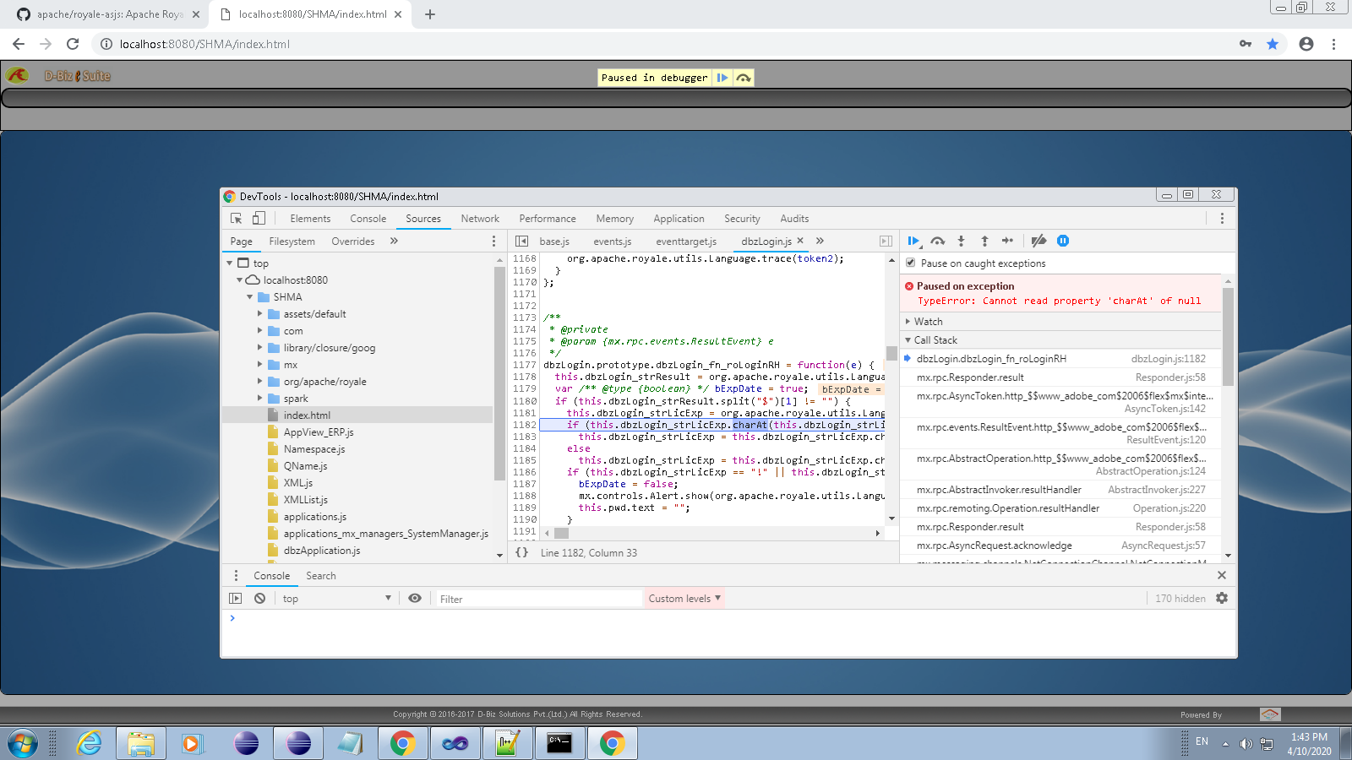1352x760 pixels.
Task: Click the deactivate breakpoints icon
Action: [1039, 241]
